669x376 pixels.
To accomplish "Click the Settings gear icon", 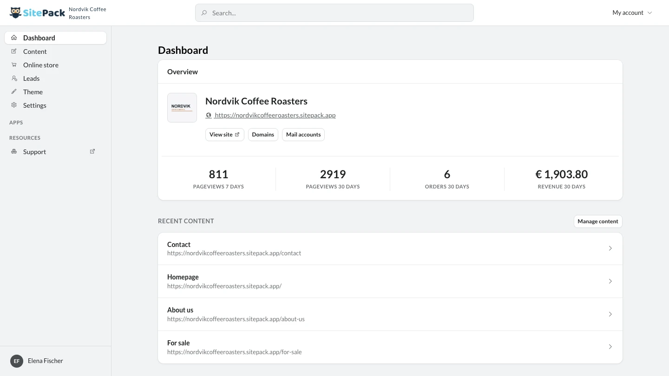I will pyautogui.click(x=14, y=105).
